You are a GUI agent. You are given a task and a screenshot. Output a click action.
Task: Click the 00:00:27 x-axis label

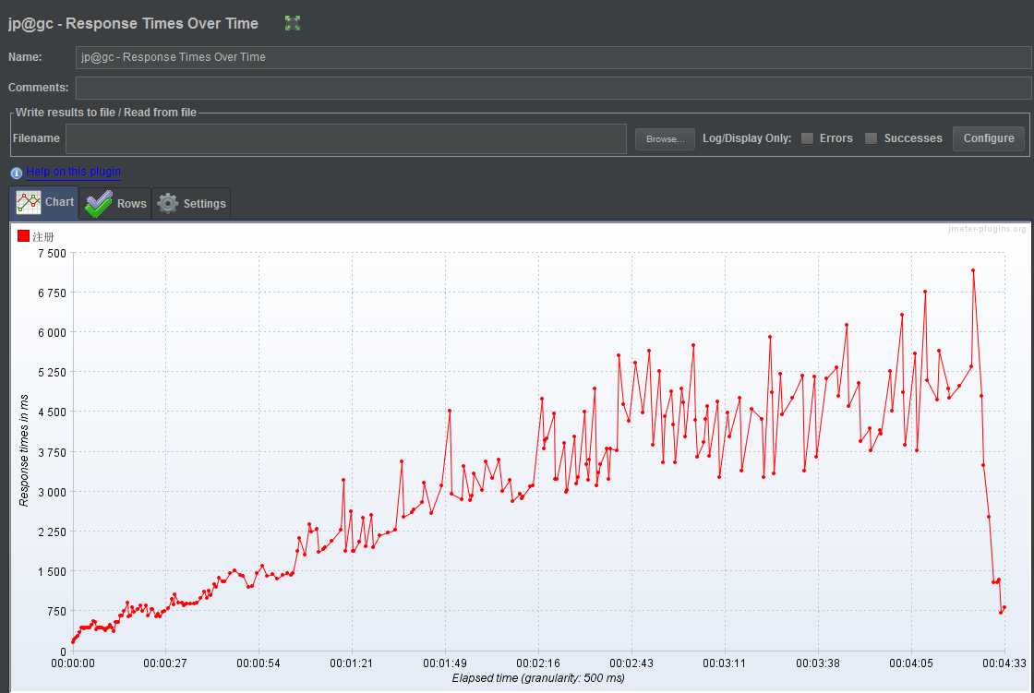[x=165, y=663]
